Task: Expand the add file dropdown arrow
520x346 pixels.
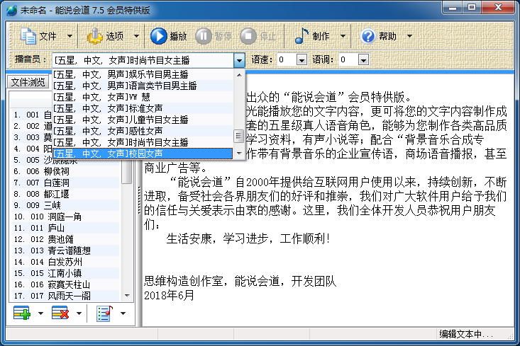Action: click(x=40, y=313)
